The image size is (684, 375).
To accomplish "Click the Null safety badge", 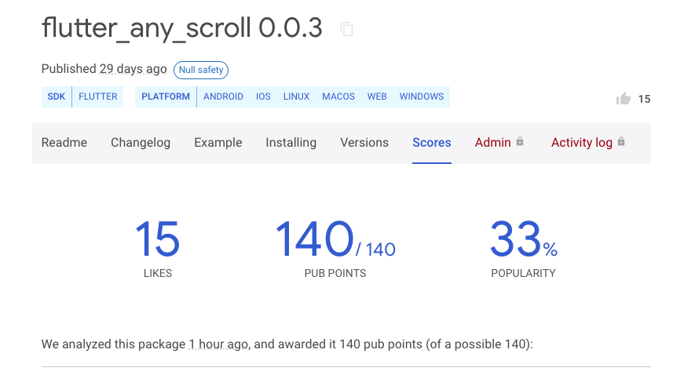I will pos(201,70).
